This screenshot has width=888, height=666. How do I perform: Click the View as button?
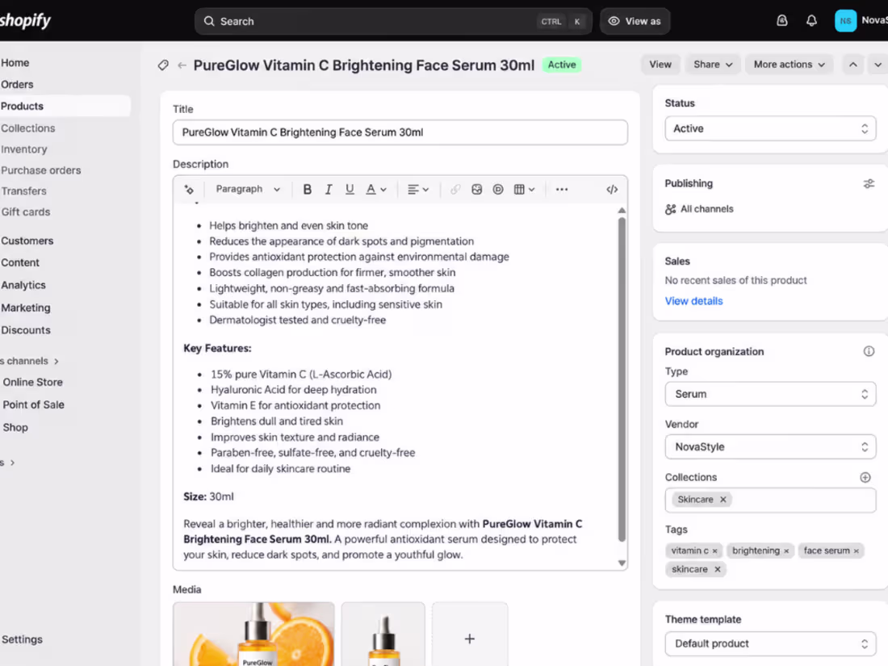coord(635,21)
